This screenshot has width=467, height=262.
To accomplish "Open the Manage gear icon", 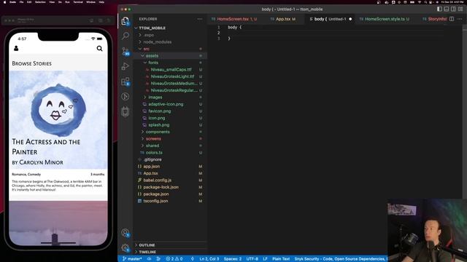I will pos(126,247).
